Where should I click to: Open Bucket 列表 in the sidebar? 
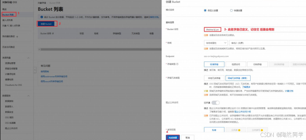click(8, 15)
